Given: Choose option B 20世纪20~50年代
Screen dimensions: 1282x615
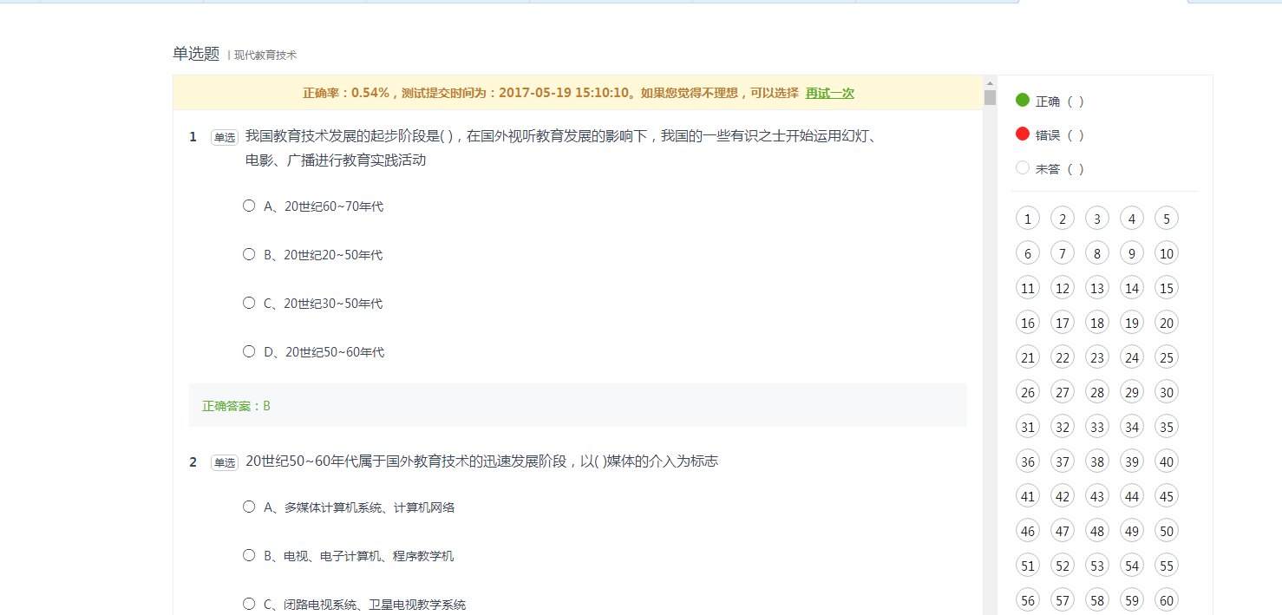Looking at the screenshot, I should coord(249,254).
